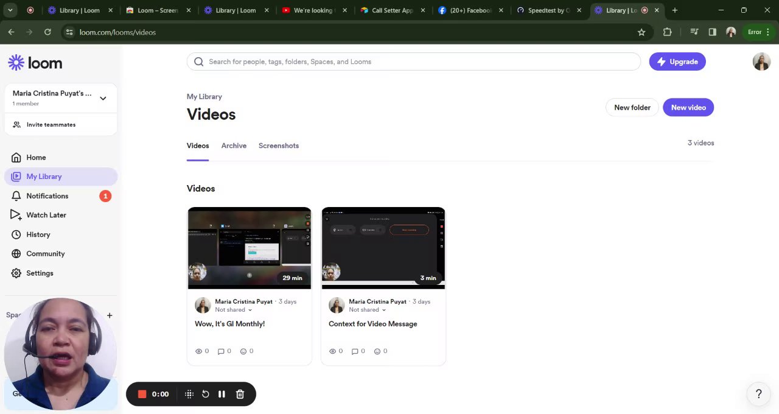
Task: Go to My Library in sidebar
Action: tap(61, 177)
